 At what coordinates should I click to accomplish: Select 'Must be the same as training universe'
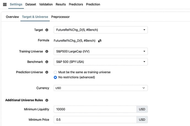55,72
